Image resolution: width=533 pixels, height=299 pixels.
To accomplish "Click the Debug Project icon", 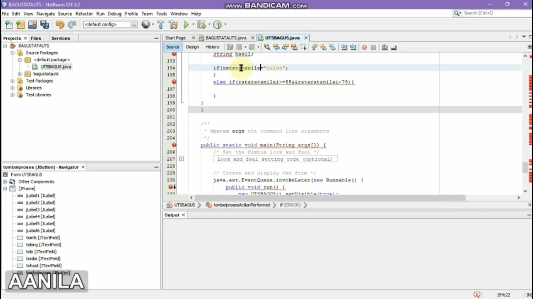I will [x=201, y=25].
